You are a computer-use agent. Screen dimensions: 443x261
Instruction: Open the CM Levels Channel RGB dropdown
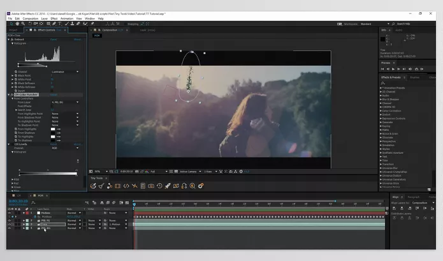tap(65, 148)
